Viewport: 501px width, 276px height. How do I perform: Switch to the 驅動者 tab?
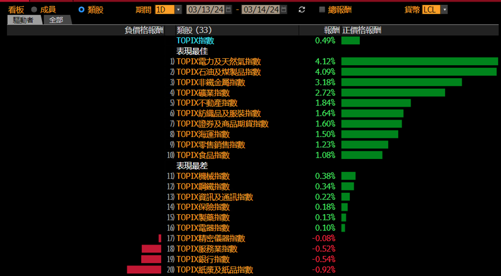[x=24, y=20]
